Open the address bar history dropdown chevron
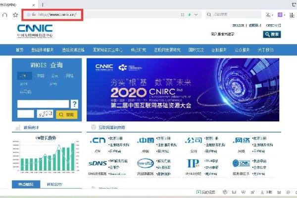297x198 pixels. click(x=196, y=14)
